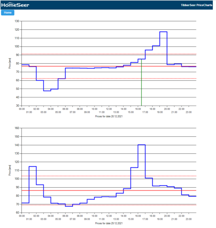Select the TibberSeer PriceCharts header title
This screenshot has width=216, height=228.
(x=196, y=5)
